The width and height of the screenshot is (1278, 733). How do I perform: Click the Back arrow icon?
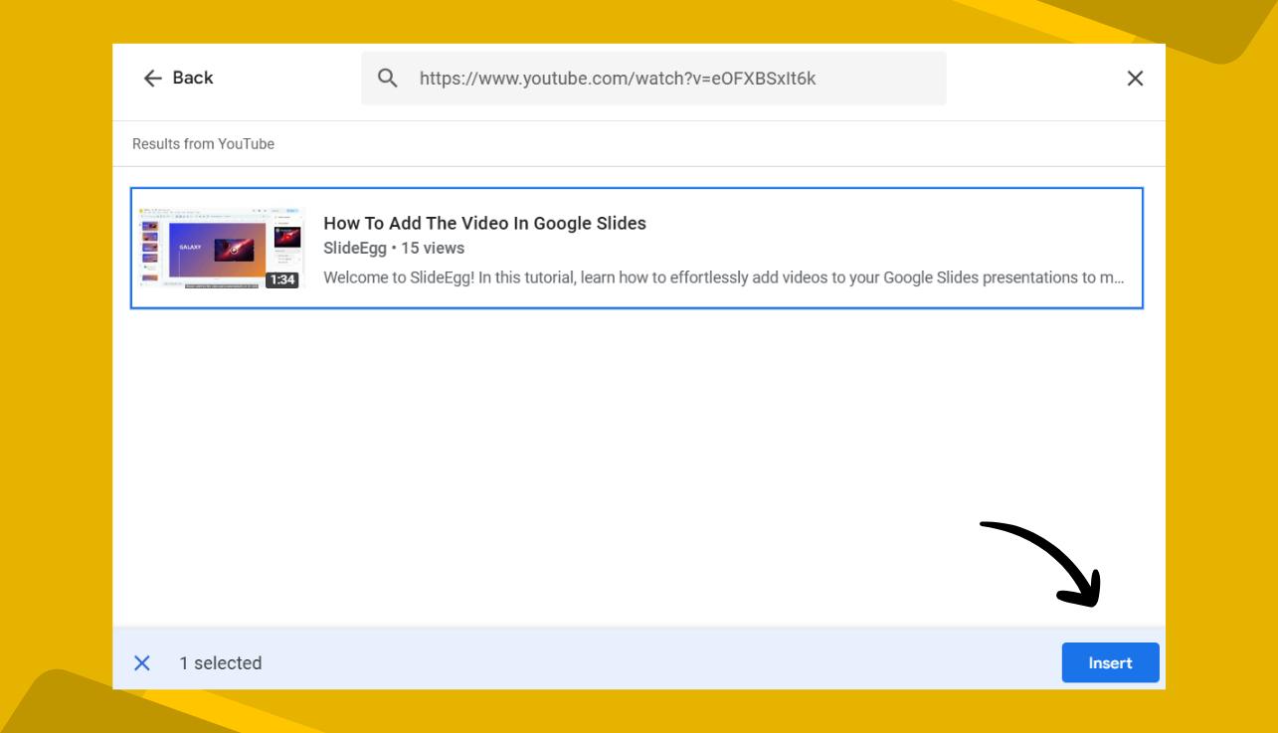(150, 78)
